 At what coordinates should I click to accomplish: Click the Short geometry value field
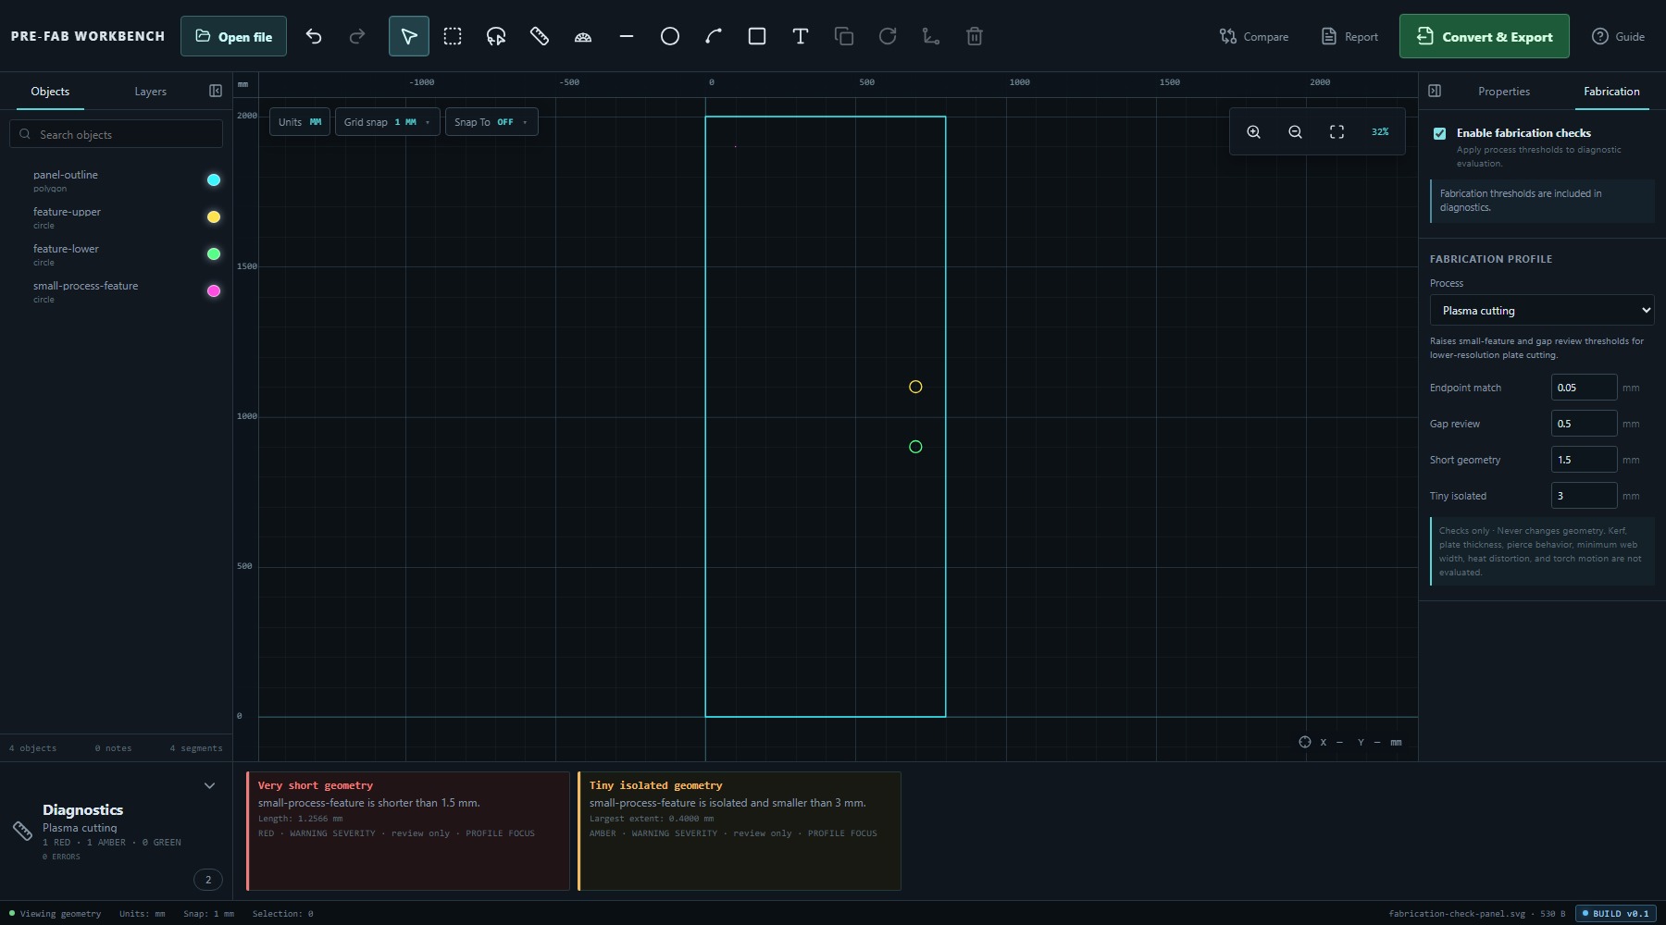[x=1584, y=460]
